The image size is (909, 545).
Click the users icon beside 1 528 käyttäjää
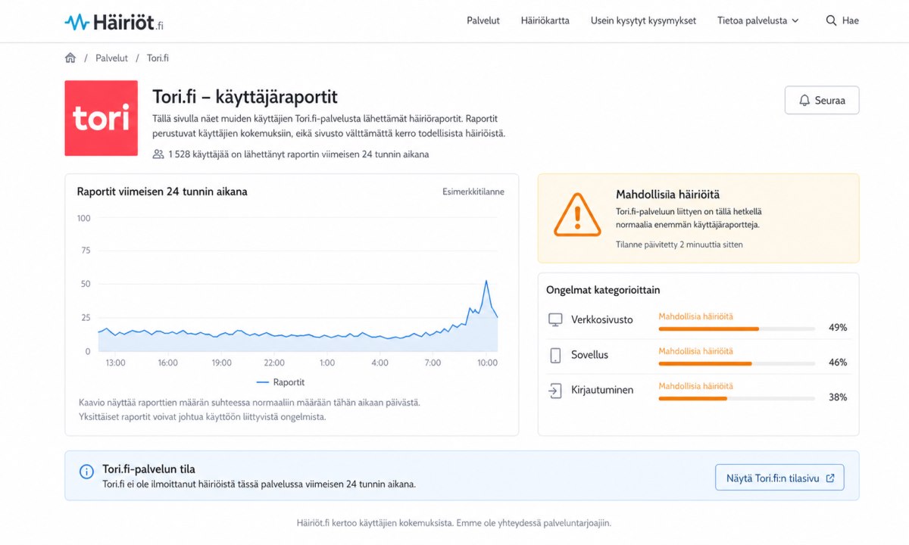[158, 154]
